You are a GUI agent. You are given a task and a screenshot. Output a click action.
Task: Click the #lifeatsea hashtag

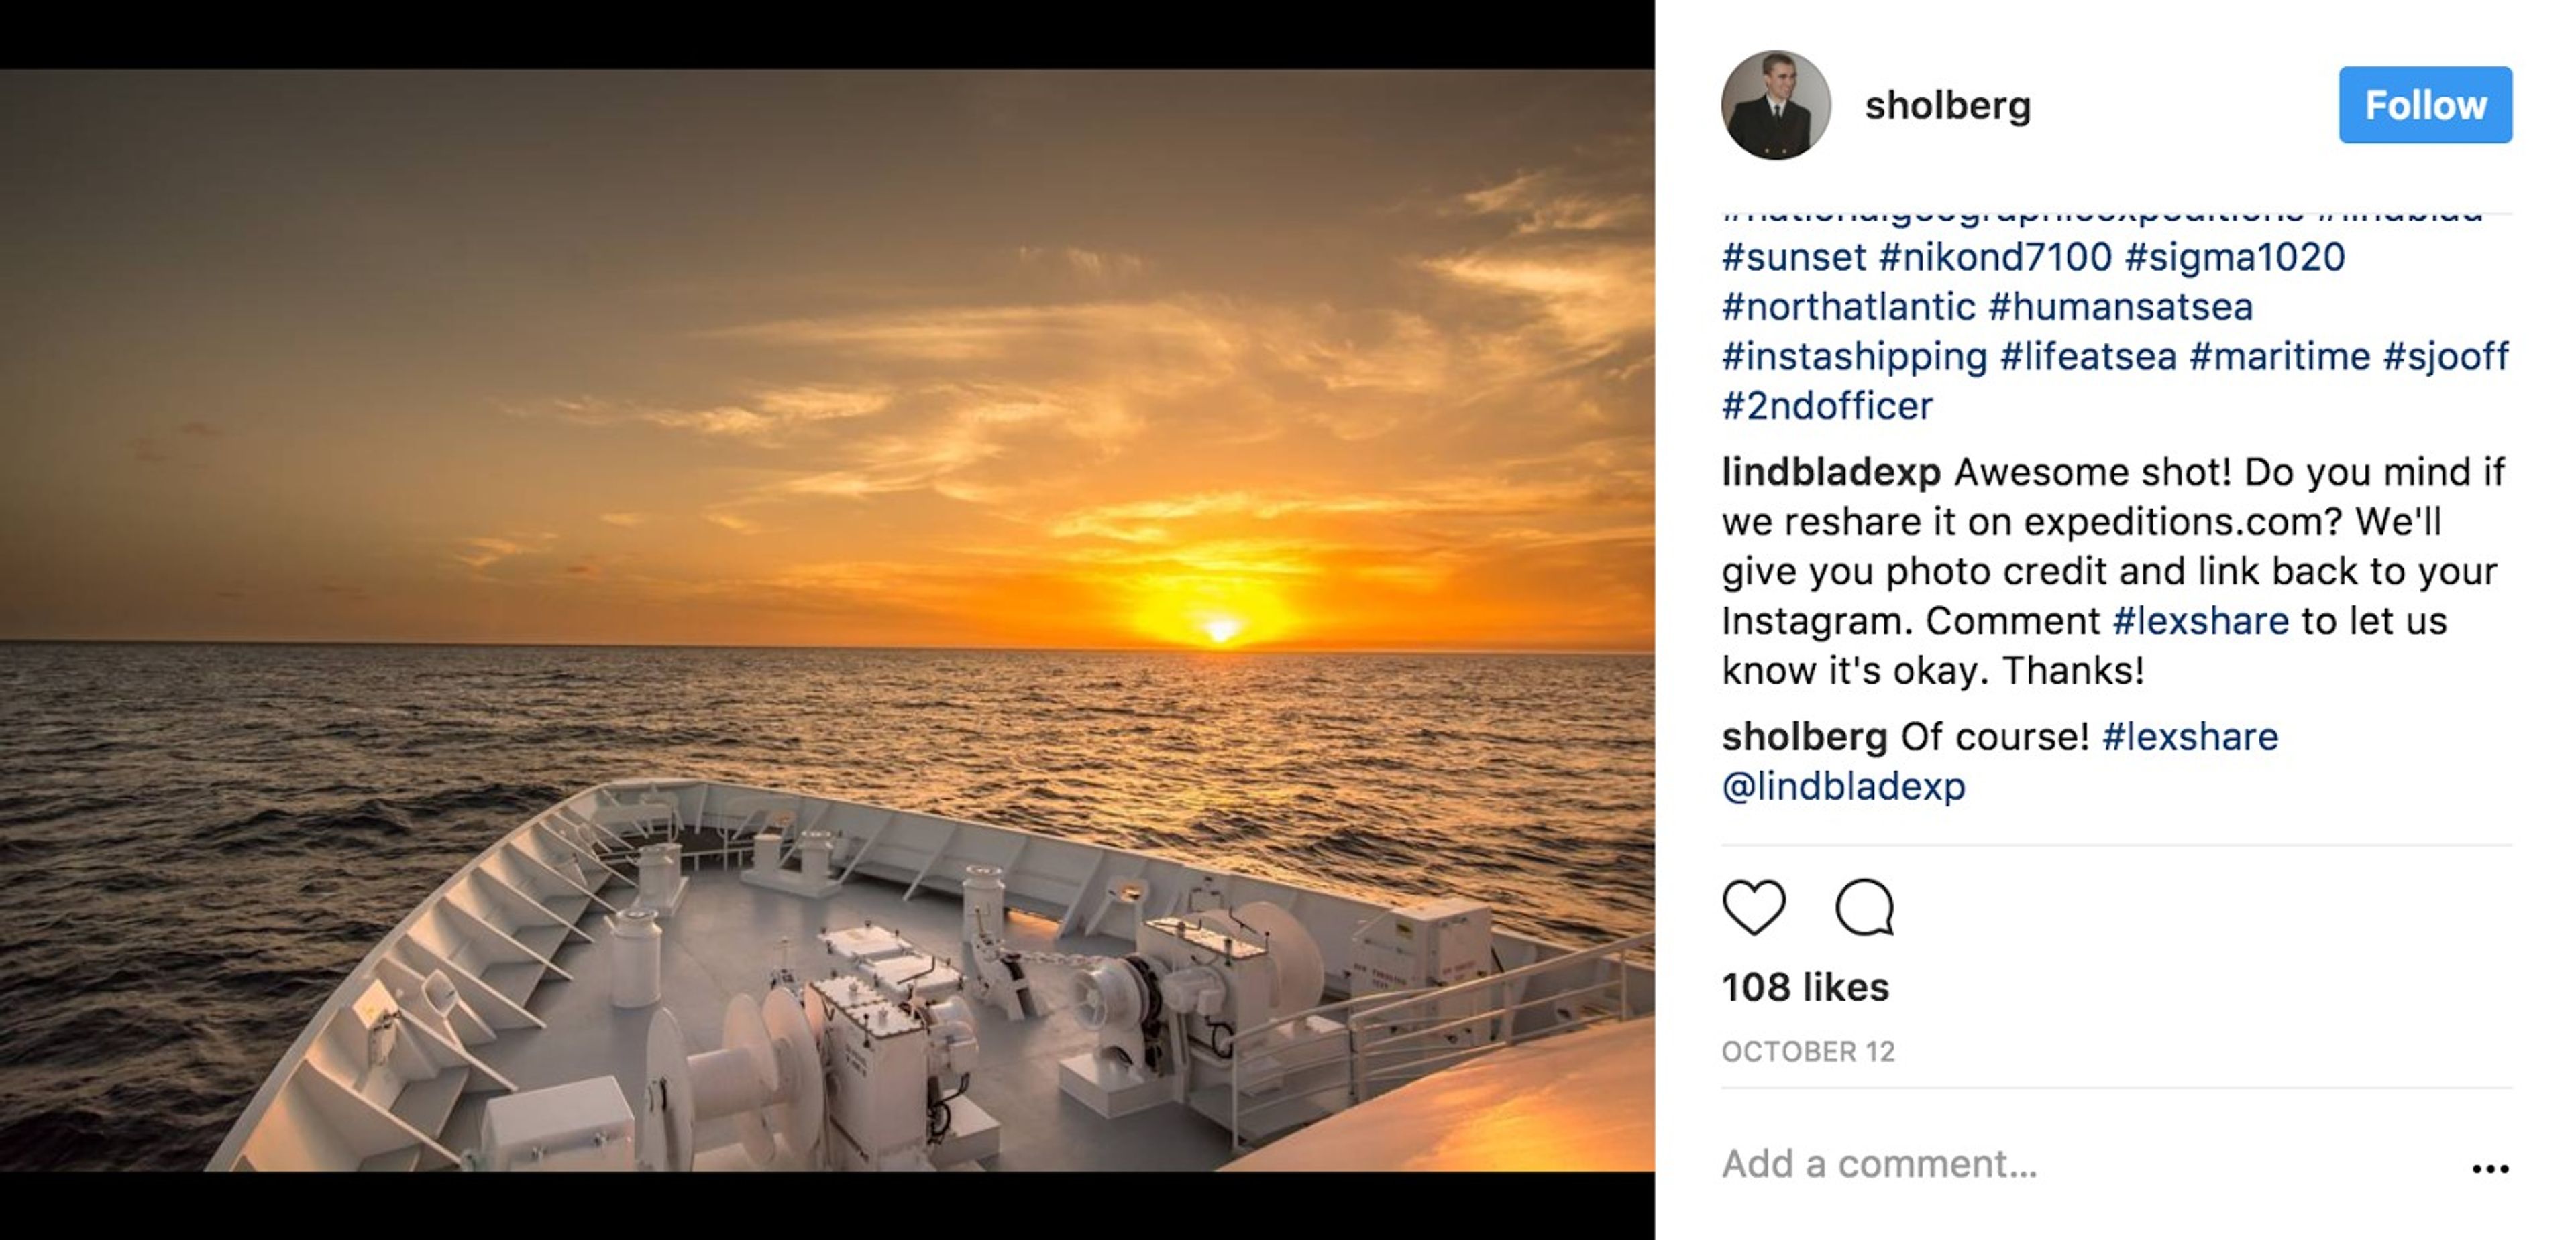2088,357
